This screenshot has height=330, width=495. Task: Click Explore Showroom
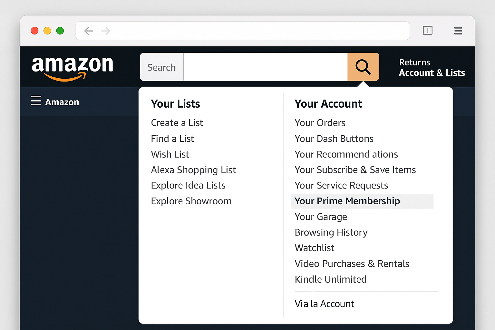(191, 201)
